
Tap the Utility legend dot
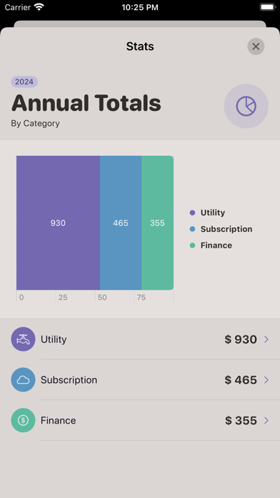[192, 213]
